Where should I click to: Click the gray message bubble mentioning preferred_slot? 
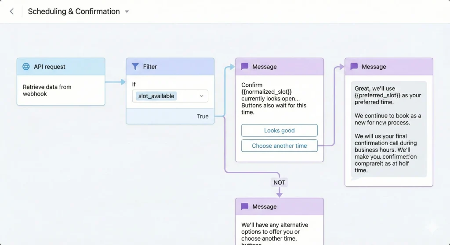tap(388, 129)
